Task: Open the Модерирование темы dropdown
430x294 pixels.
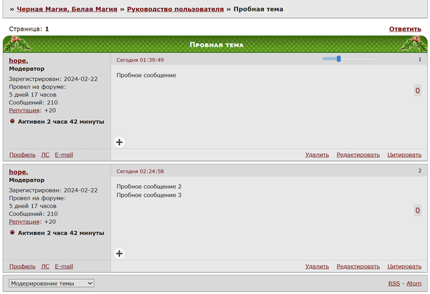Action: click(x=49, y=283)
